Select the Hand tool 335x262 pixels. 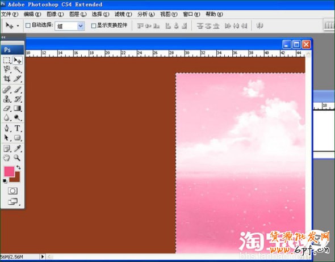[7, 158]
